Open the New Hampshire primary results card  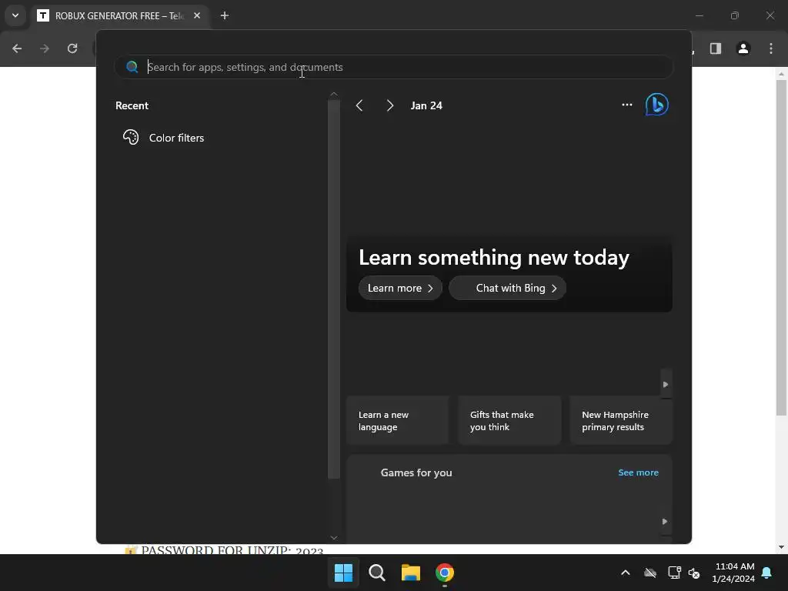click(x=621, y=421)
